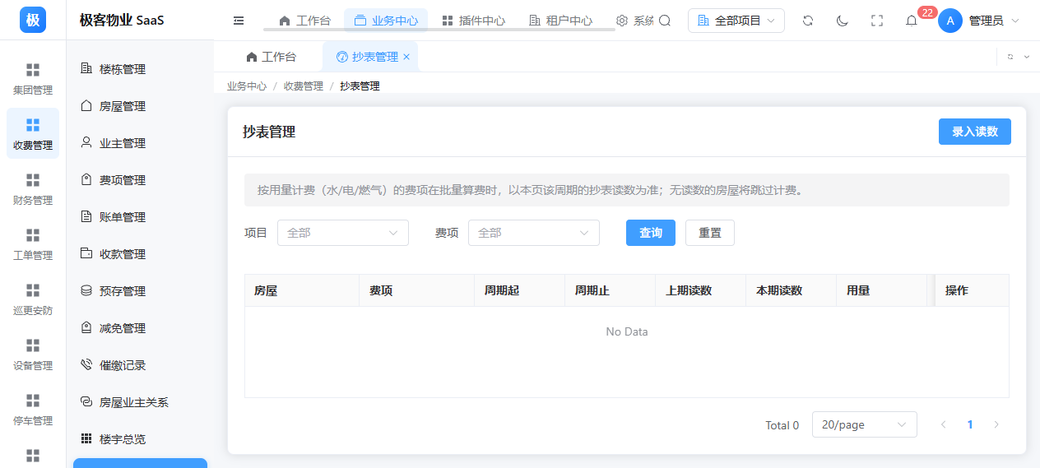Open 房屋业主关系 submenu item
This screenshot has width=1040, height=468.
click(140, 402)
